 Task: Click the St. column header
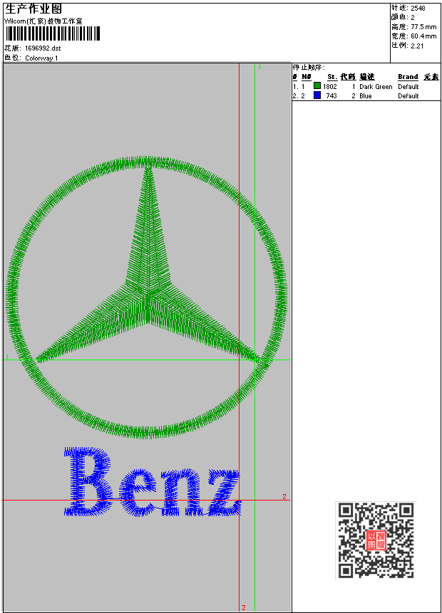click(x=332, y=77)
